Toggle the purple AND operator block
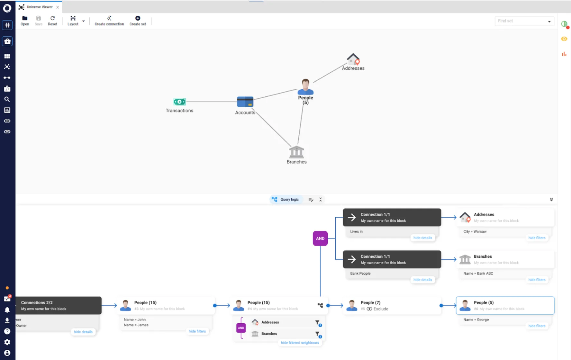 point(320,239)
